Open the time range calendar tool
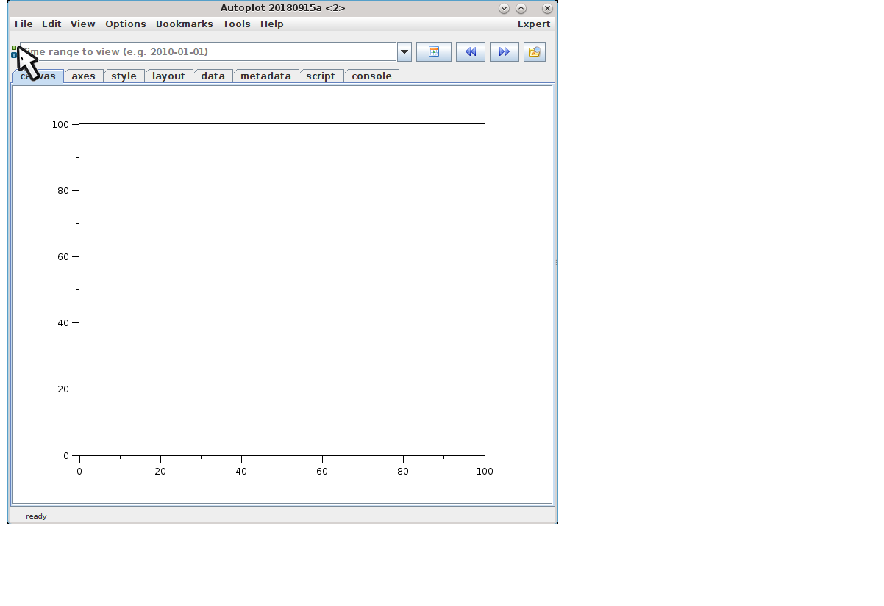This screenshot has height=606, width=884. click(433, 52)
